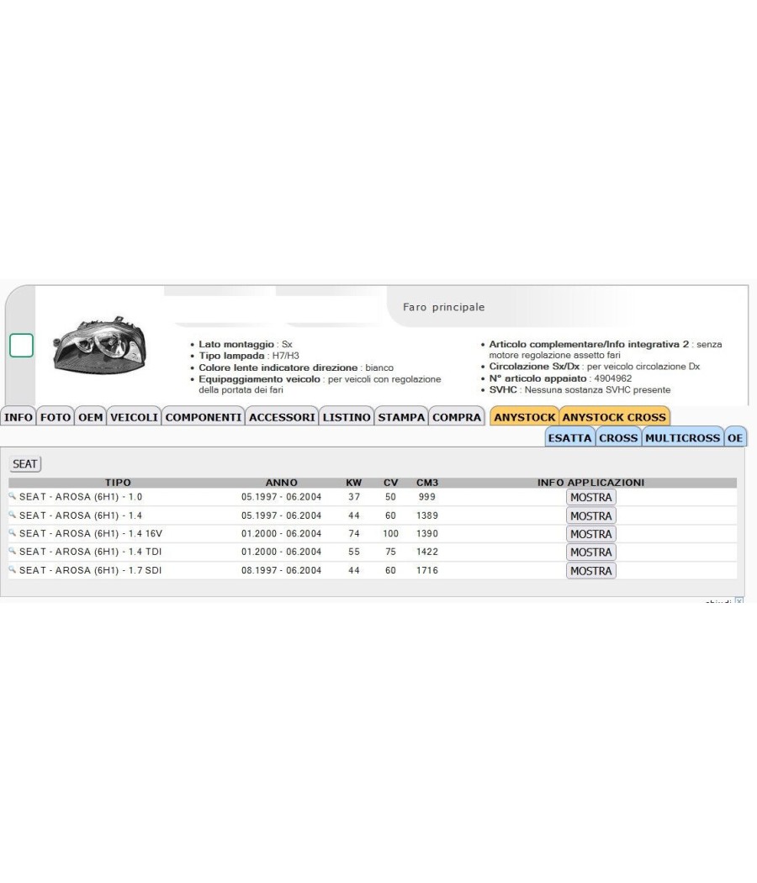Show the ACCESSORI tab
The width and height of the screenshot is (757, 883).
(x=282, y=417)
